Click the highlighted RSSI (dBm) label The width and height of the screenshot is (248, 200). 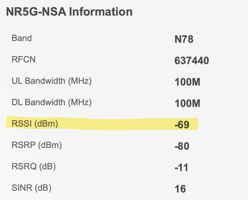click(x=35, y=124)
